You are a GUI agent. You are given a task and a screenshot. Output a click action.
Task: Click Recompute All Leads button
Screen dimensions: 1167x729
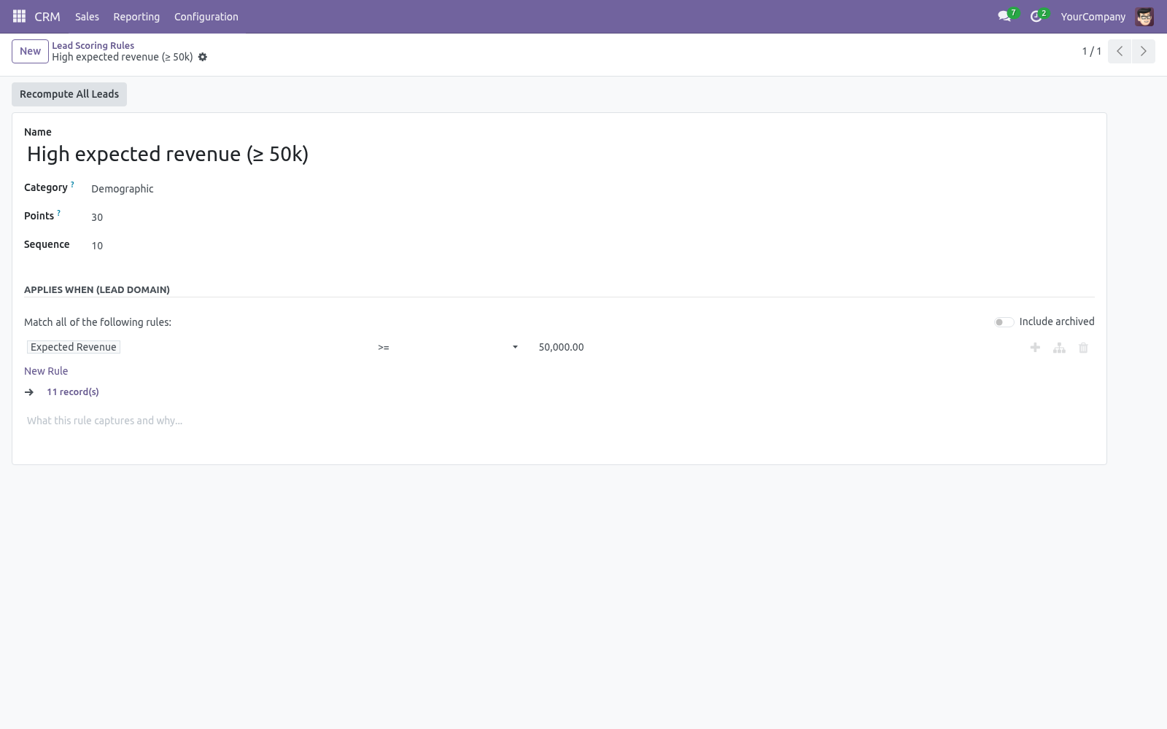pyautogui.click(x=69, y=94)
